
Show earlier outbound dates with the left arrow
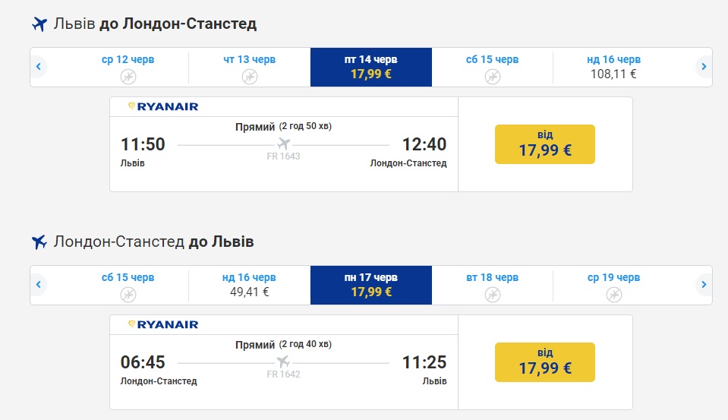pyautogui.click(x=38, y=67)
